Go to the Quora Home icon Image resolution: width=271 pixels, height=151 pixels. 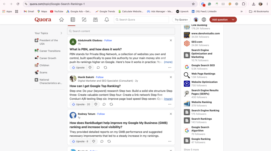tap(61, 20)
